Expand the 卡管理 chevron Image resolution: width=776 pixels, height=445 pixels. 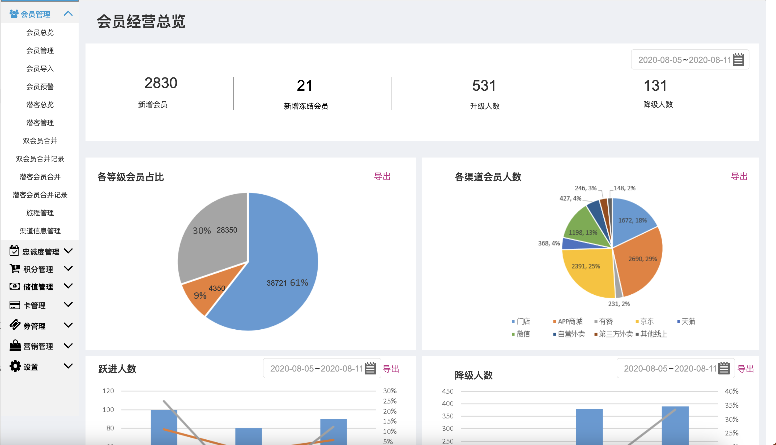(68, 304)
